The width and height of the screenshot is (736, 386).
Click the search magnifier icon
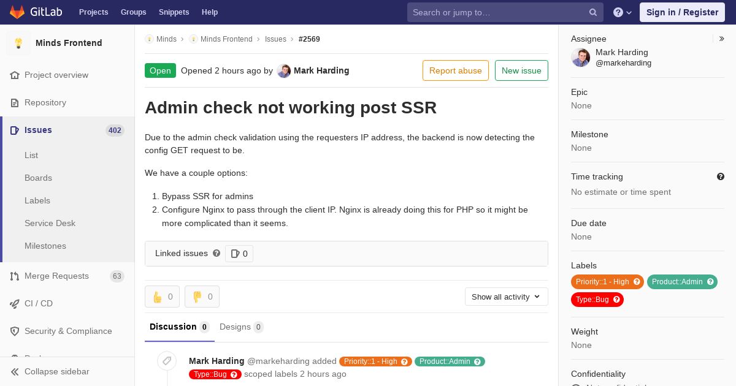coord(593,12)
